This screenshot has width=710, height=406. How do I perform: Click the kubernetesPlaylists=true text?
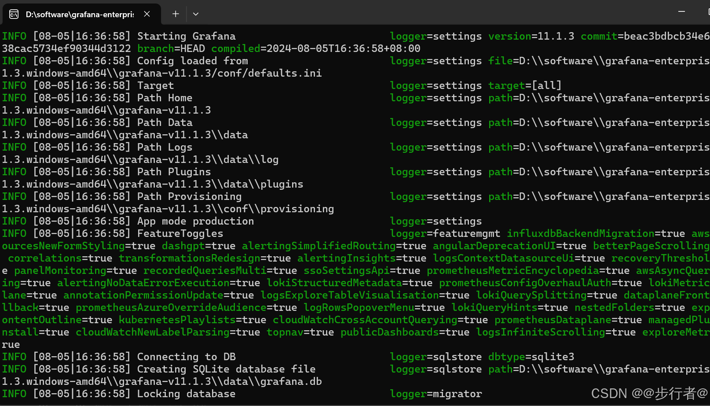[x=193, y=320]
